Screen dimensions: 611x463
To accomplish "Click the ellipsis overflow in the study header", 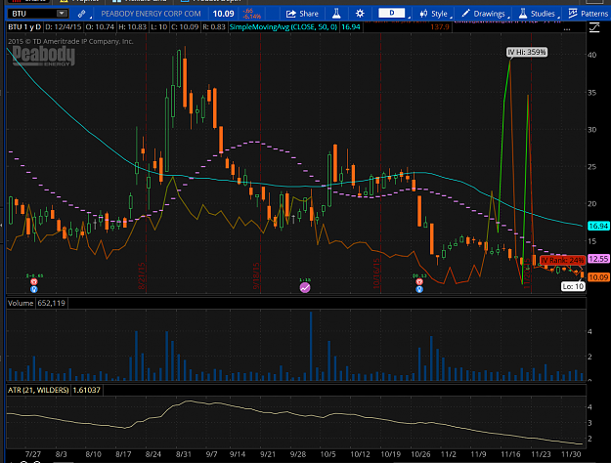I will pyautogui.click(x=567, y=29).
